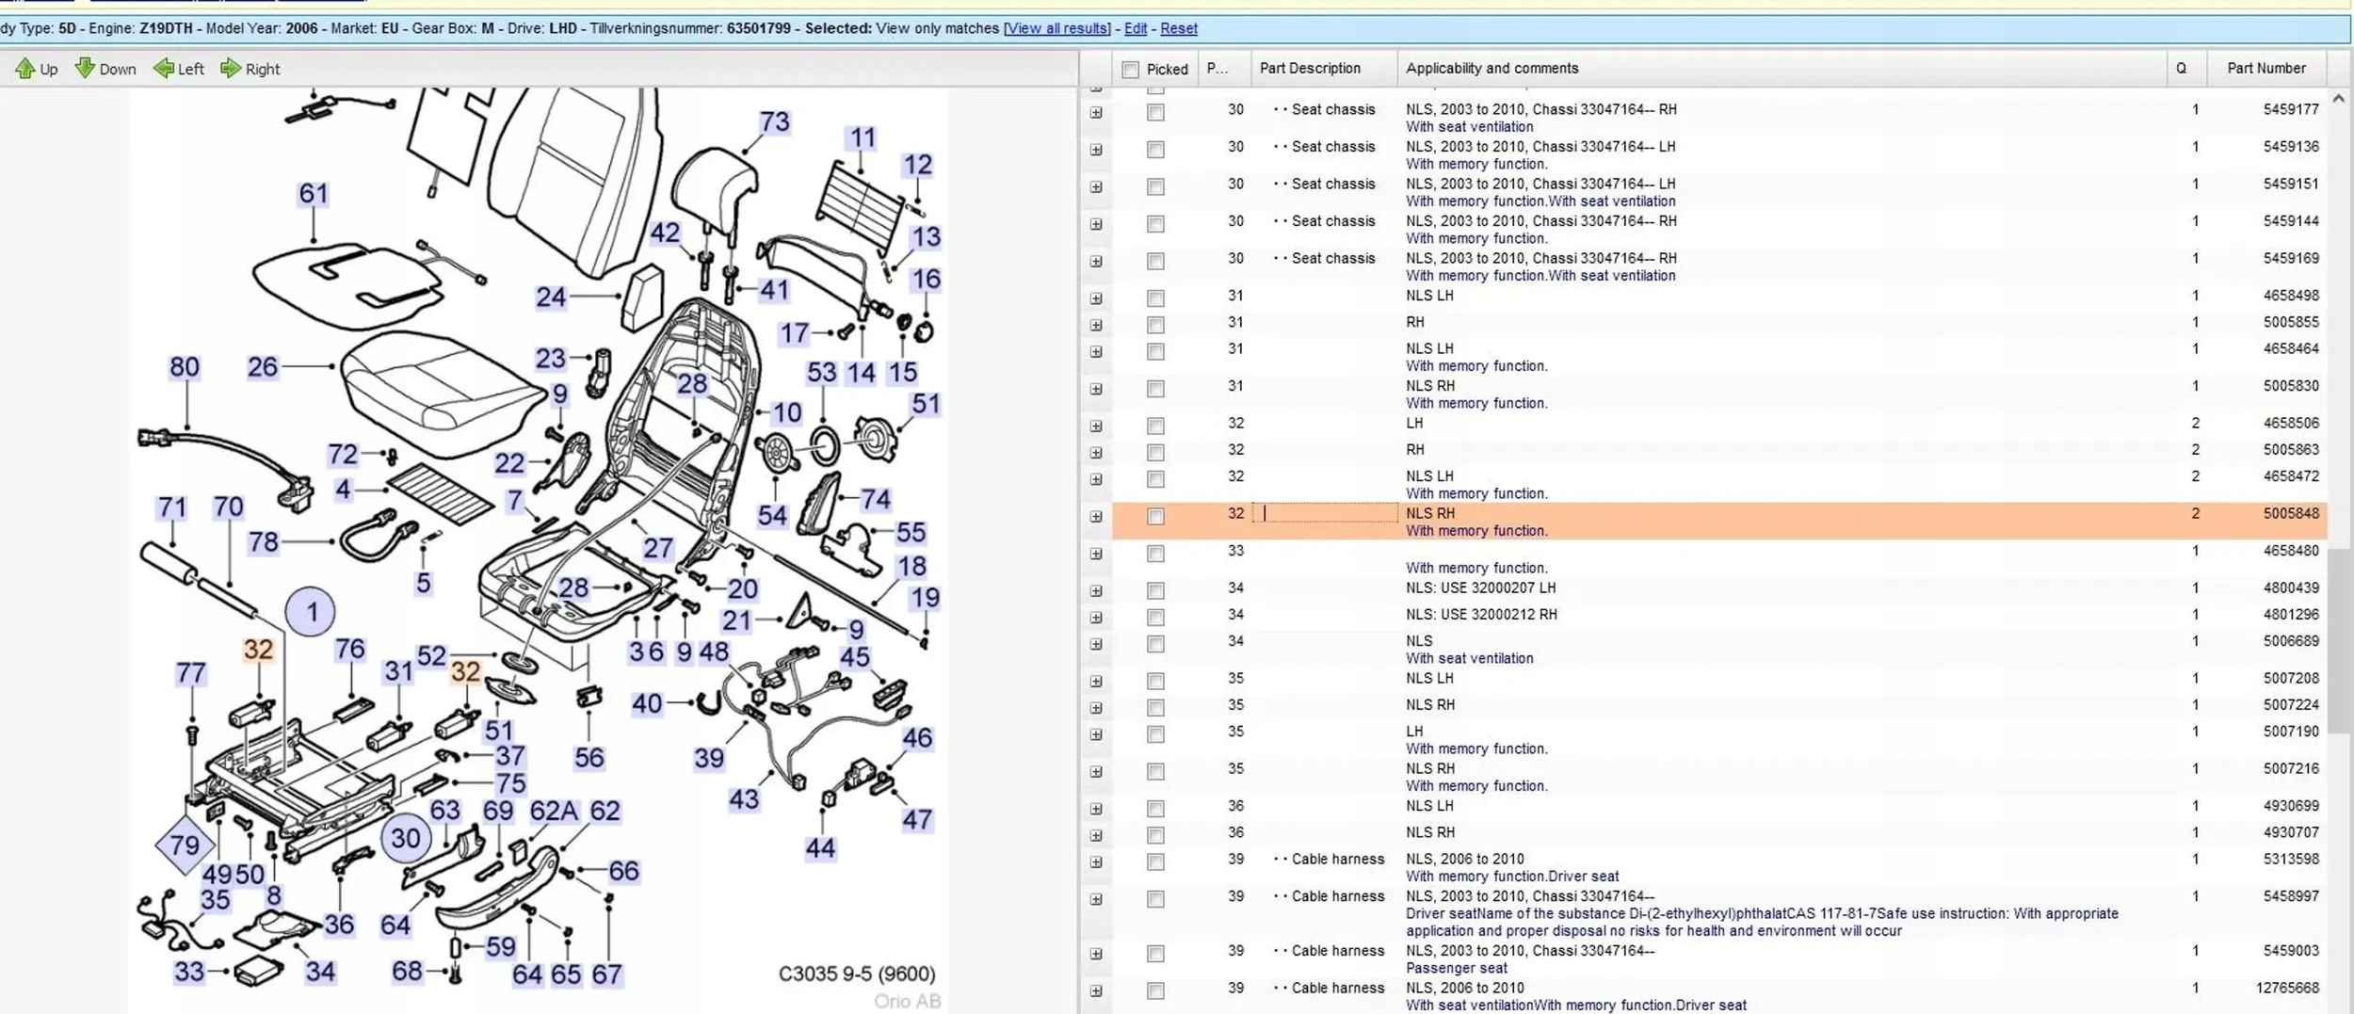Viewport: 2354px width, 1014px height.
Task: Click the Reset link
Action: tap(1178, 28)
